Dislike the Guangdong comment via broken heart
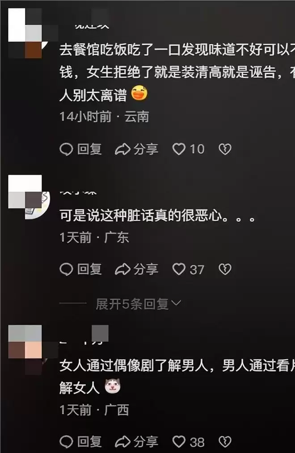This screenshot has height=453, width=295. [x=225, y=269]
